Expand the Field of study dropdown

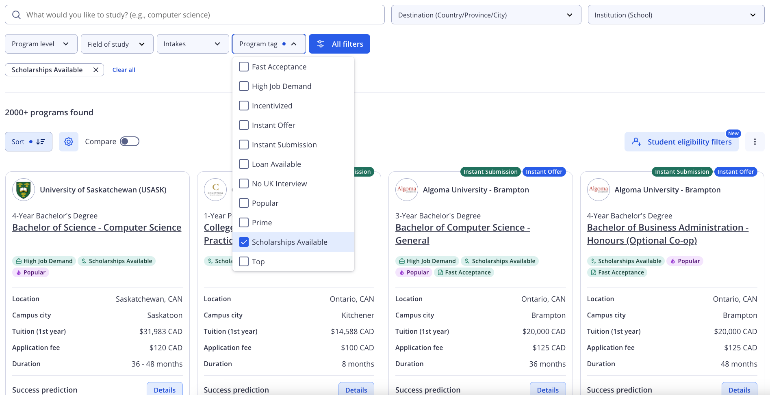[x=117, y=44]
